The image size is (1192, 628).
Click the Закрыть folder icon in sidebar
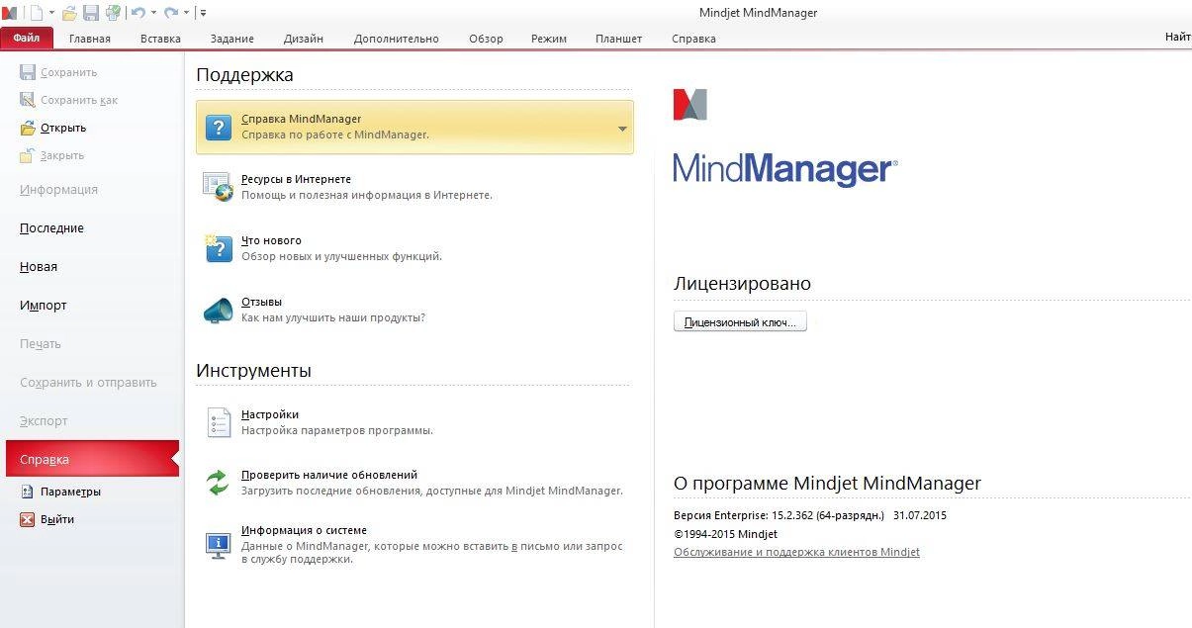coord(28,155)
